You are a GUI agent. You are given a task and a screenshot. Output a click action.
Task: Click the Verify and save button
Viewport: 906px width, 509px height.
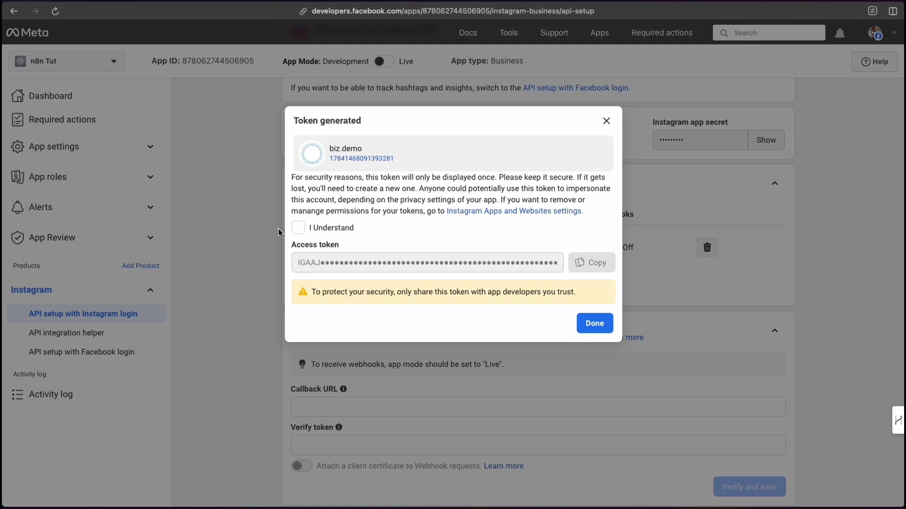tap(749, 486)
